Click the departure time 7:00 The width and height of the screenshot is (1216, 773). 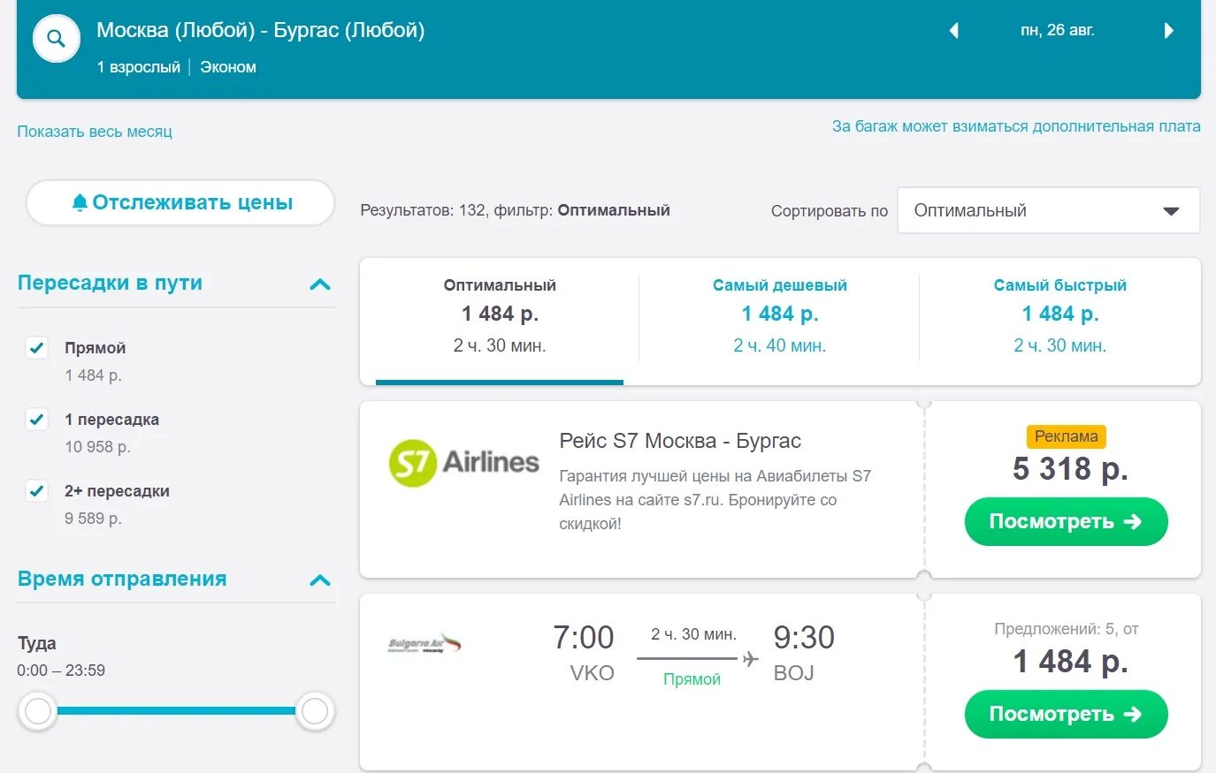(x=583, y=637)
